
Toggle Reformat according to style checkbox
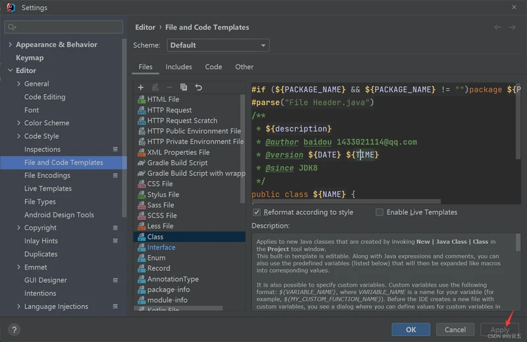pos(257,212)
